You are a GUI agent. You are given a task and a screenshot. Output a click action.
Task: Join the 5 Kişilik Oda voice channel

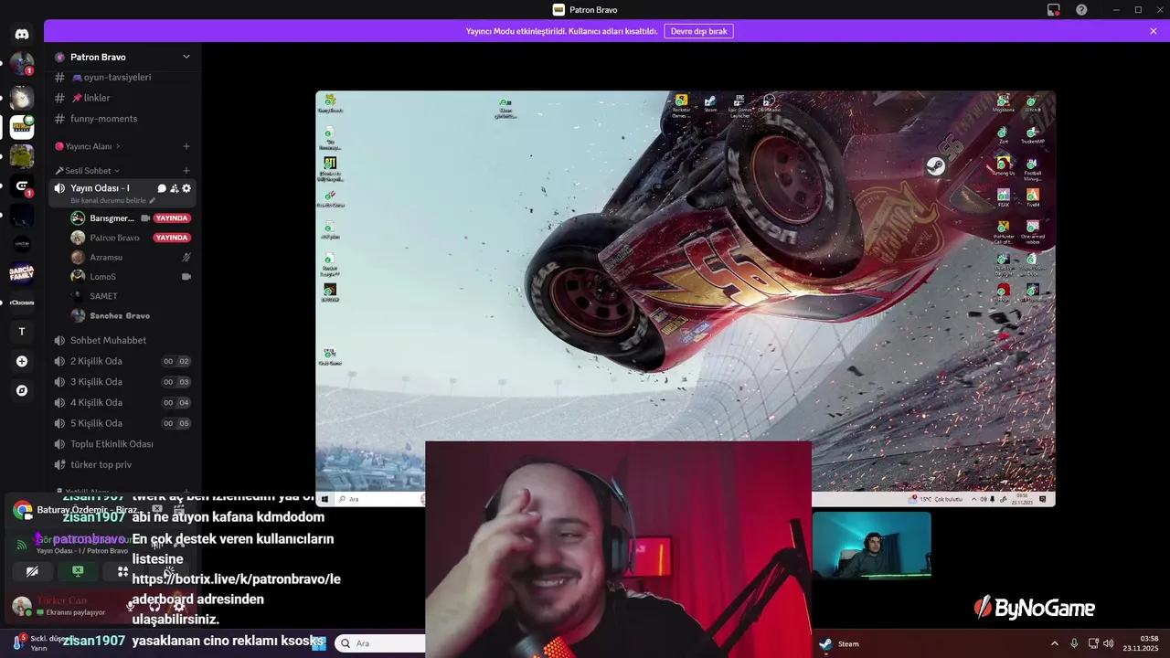tap(122, 423)
